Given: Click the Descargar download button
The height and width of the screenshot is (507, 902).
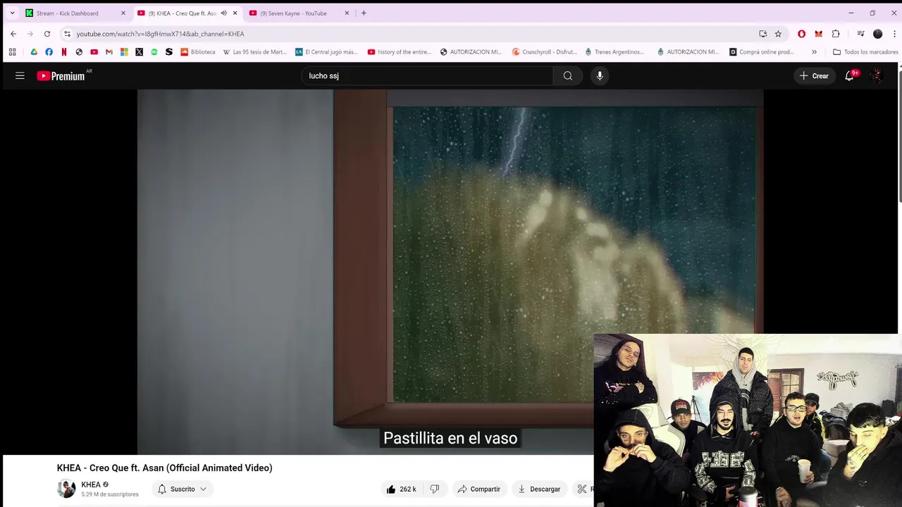Looking at the screenshot, I should [x=539, y=489].
